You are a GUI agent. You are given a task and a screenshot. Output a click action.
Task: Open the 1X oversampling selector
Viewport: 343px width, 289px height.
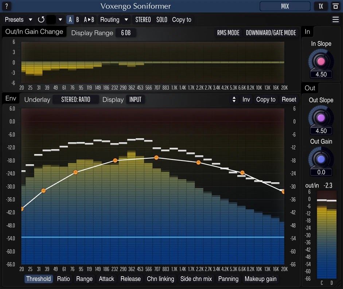[x=321, y=6]
